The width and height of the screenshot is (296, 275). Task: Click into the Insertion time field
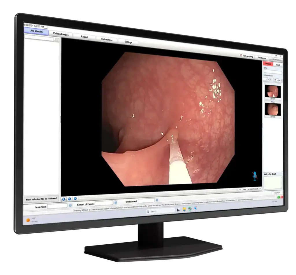coord(57,206)
